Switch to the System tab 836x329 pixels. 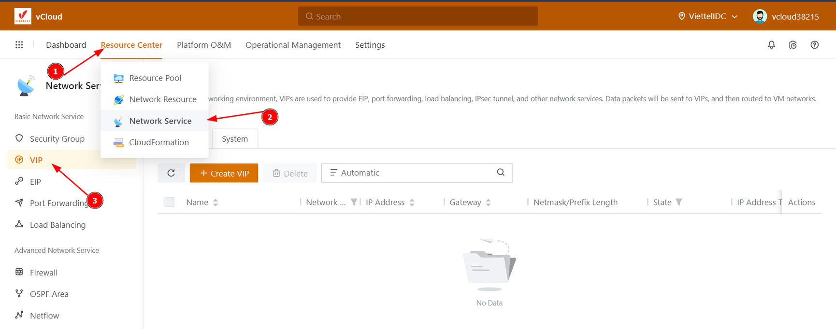coord(235,139)
